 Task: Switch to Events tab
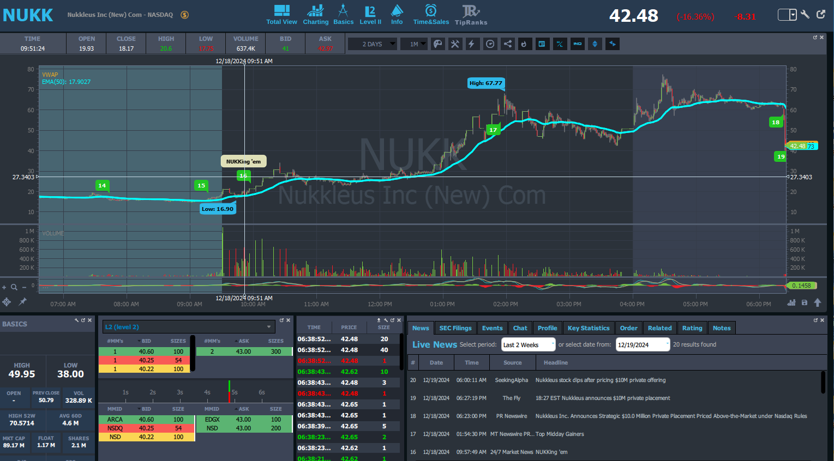coord(492,328)
